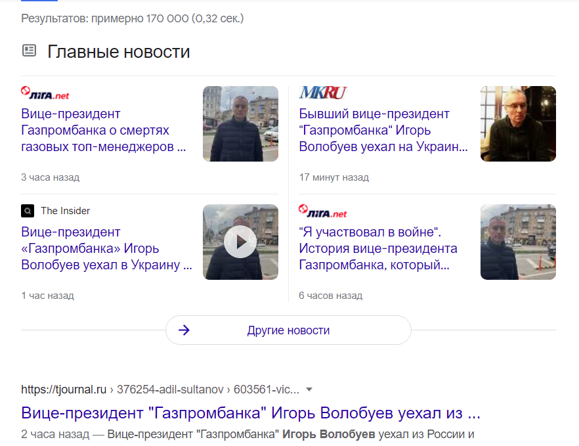Click the MK.RU article thumbnail
This screenshot has height=446, width=579.
[x=518, y=123]
